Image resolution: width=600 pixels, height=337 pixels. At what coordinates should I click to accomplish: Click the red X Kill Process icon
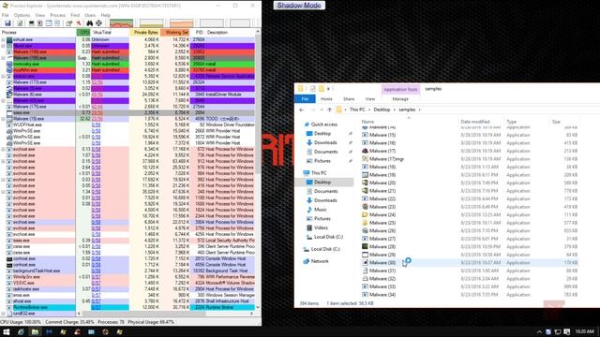click(79, 23)
